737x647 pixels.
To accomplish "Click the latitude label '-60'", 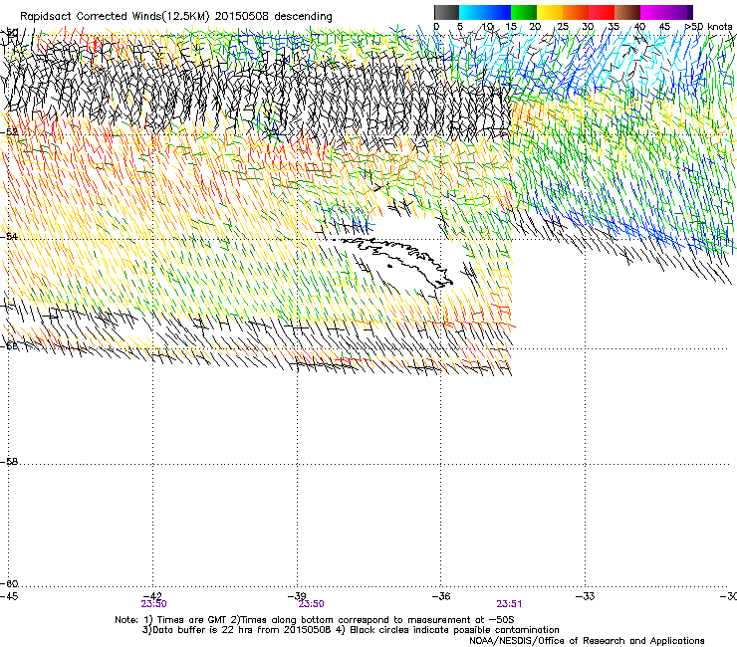I will [9, 583].
